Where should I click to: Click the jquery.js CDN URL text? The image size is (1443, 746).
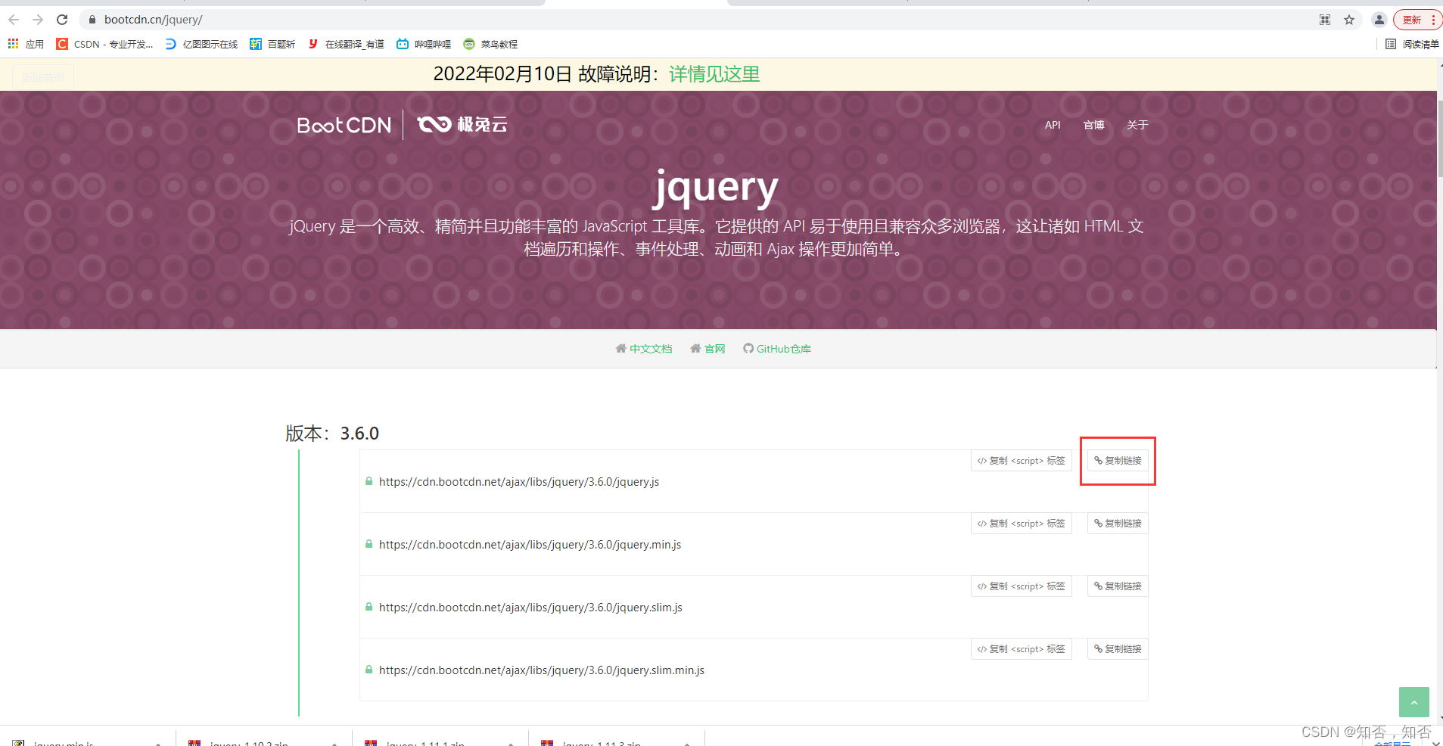coord(519,482)
